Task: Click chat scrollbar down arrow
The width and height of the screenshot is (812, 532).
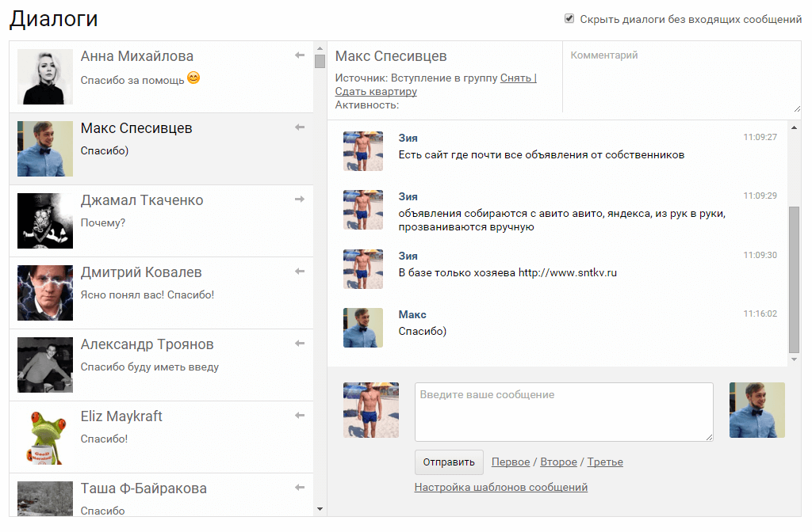Action: [x=795, y=359]
